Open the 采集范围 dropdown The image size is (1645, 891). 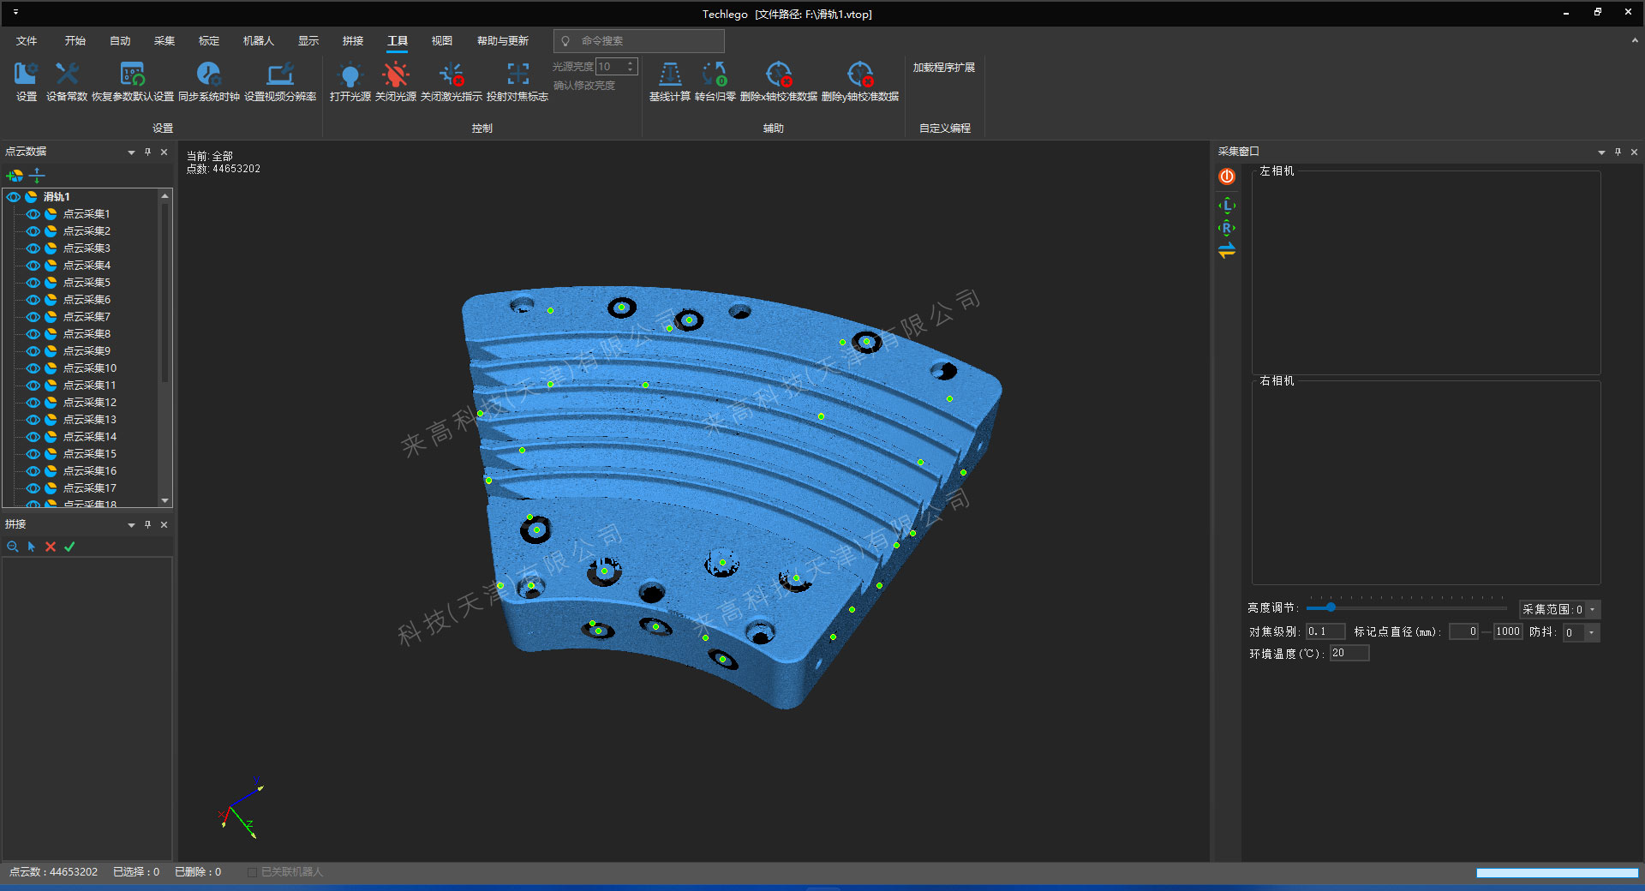pos(1593,610)
